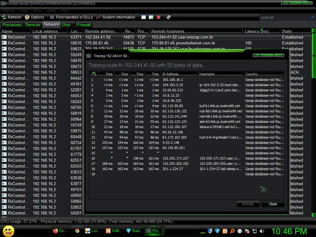Viewport: 316px width, 237px height.
Task: Open Options from the toolbar
Action: (x=34, y=17)
